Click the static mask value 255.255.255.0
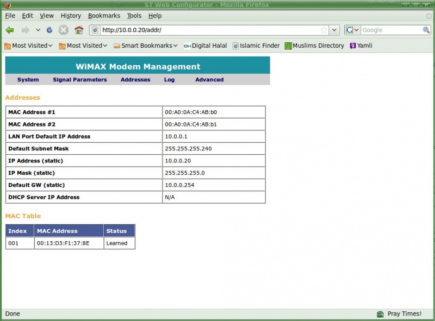This screenshot has width=435, height=321. coord(185,173)
